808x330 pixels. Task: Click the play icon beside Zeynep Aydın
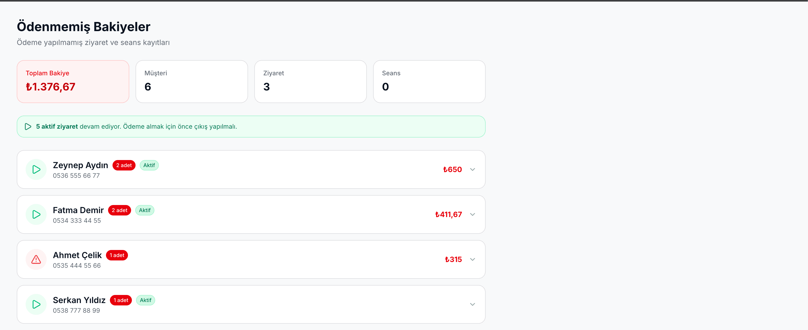pyautogui.click(x=36, y=169)
